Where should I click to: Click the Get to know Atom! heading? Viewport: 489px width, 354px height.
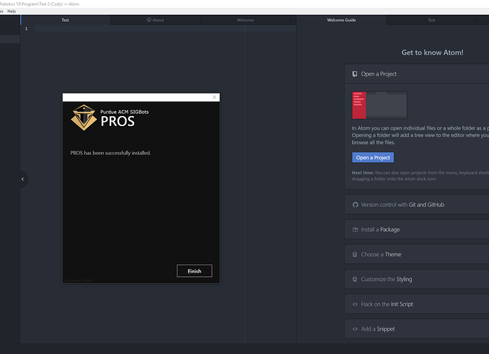[432, 52]
